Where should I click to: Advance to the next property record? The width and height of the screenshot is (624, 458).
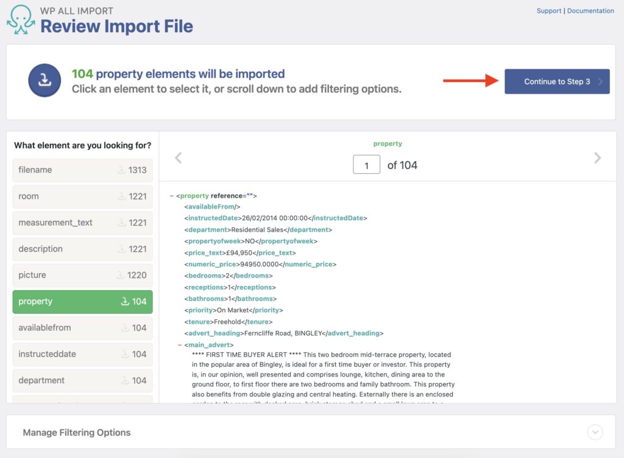(x=597, y=158)
